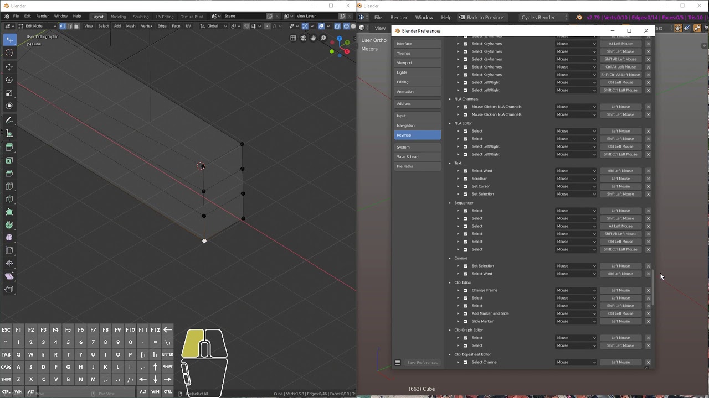709x398 pixels.
Task: Select the Inset Faces tool
Action: (x=9, y=160)
